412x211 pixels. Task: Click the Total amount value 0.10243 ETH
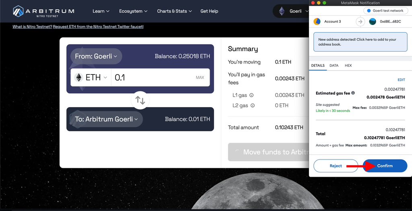click(289, 128)
